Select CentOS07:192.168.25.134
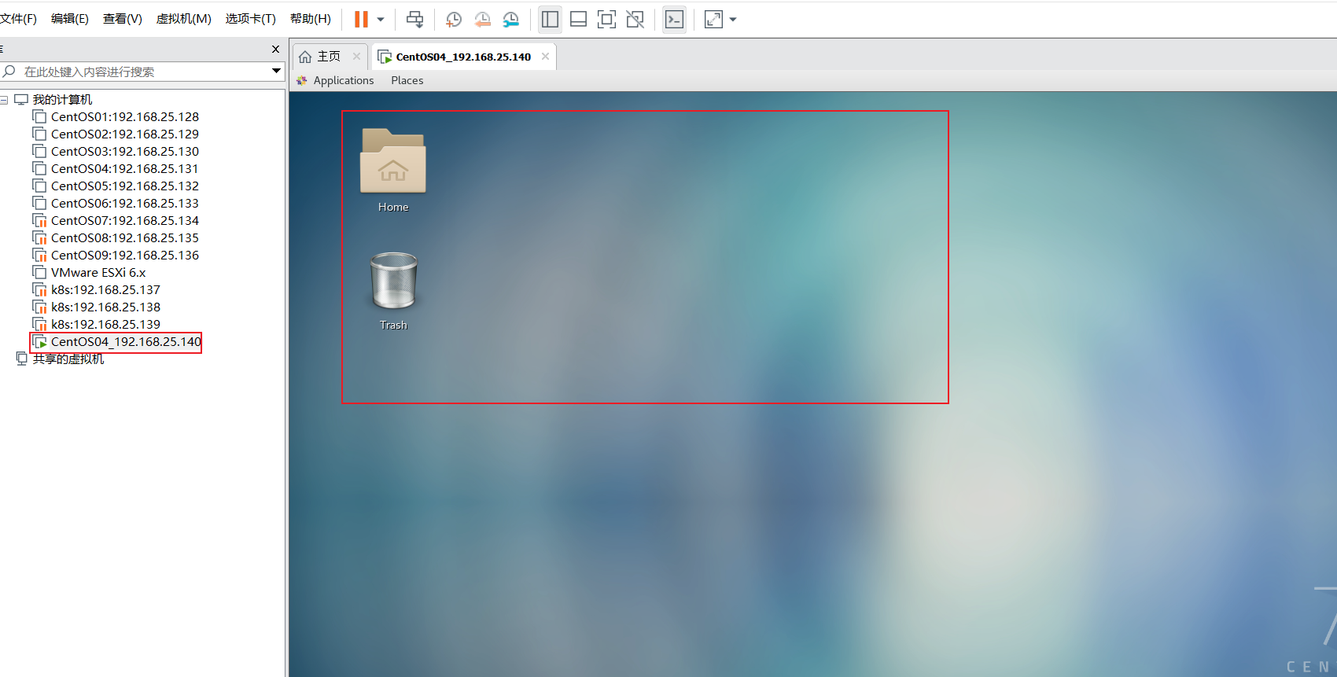This screenshot has width=1337, height=677. click(x=125, y=221)
